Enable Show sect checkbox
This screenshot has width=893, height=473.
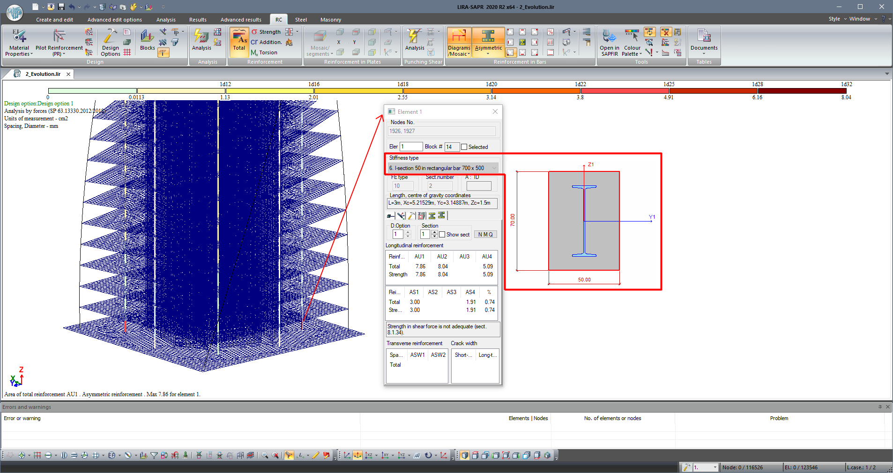(442, 235)
